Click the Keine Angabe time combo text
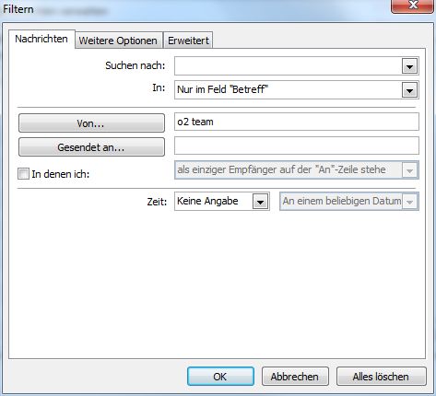This screenshot has width=436, height=396. click(x=207, y=201)
